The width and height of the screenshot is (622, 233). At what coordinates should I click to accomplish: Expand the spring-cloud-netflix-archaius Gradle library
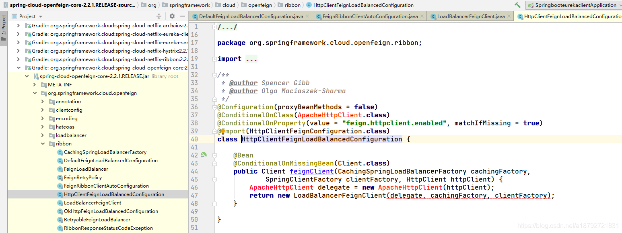[18, 26]
